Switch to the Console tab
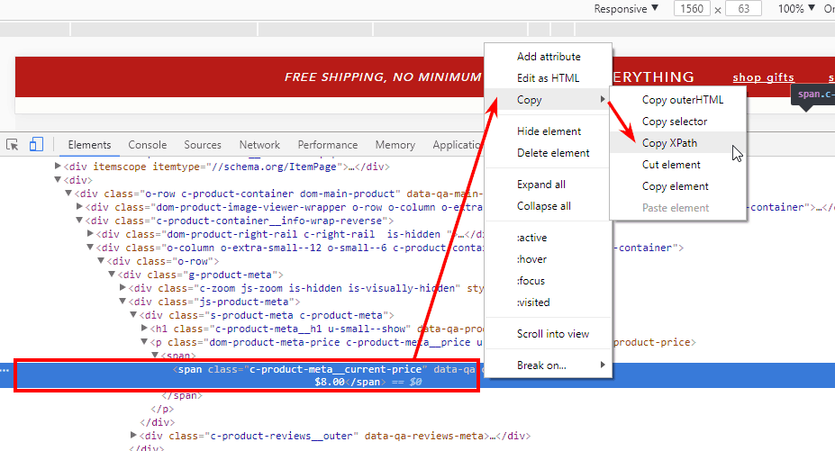Viewport: 835px width, 451px height. [147, 145]
